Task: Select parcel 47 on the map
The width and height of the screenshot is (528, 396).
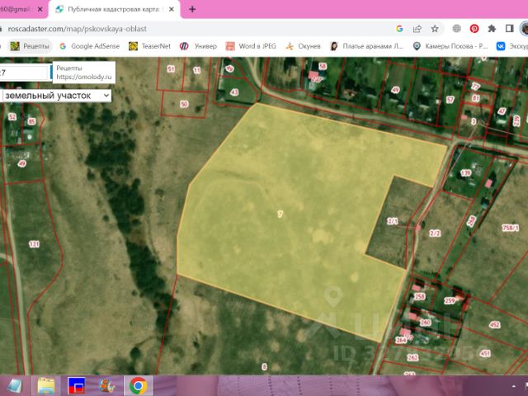Action: pyautogui.click(x=502, y=111)
